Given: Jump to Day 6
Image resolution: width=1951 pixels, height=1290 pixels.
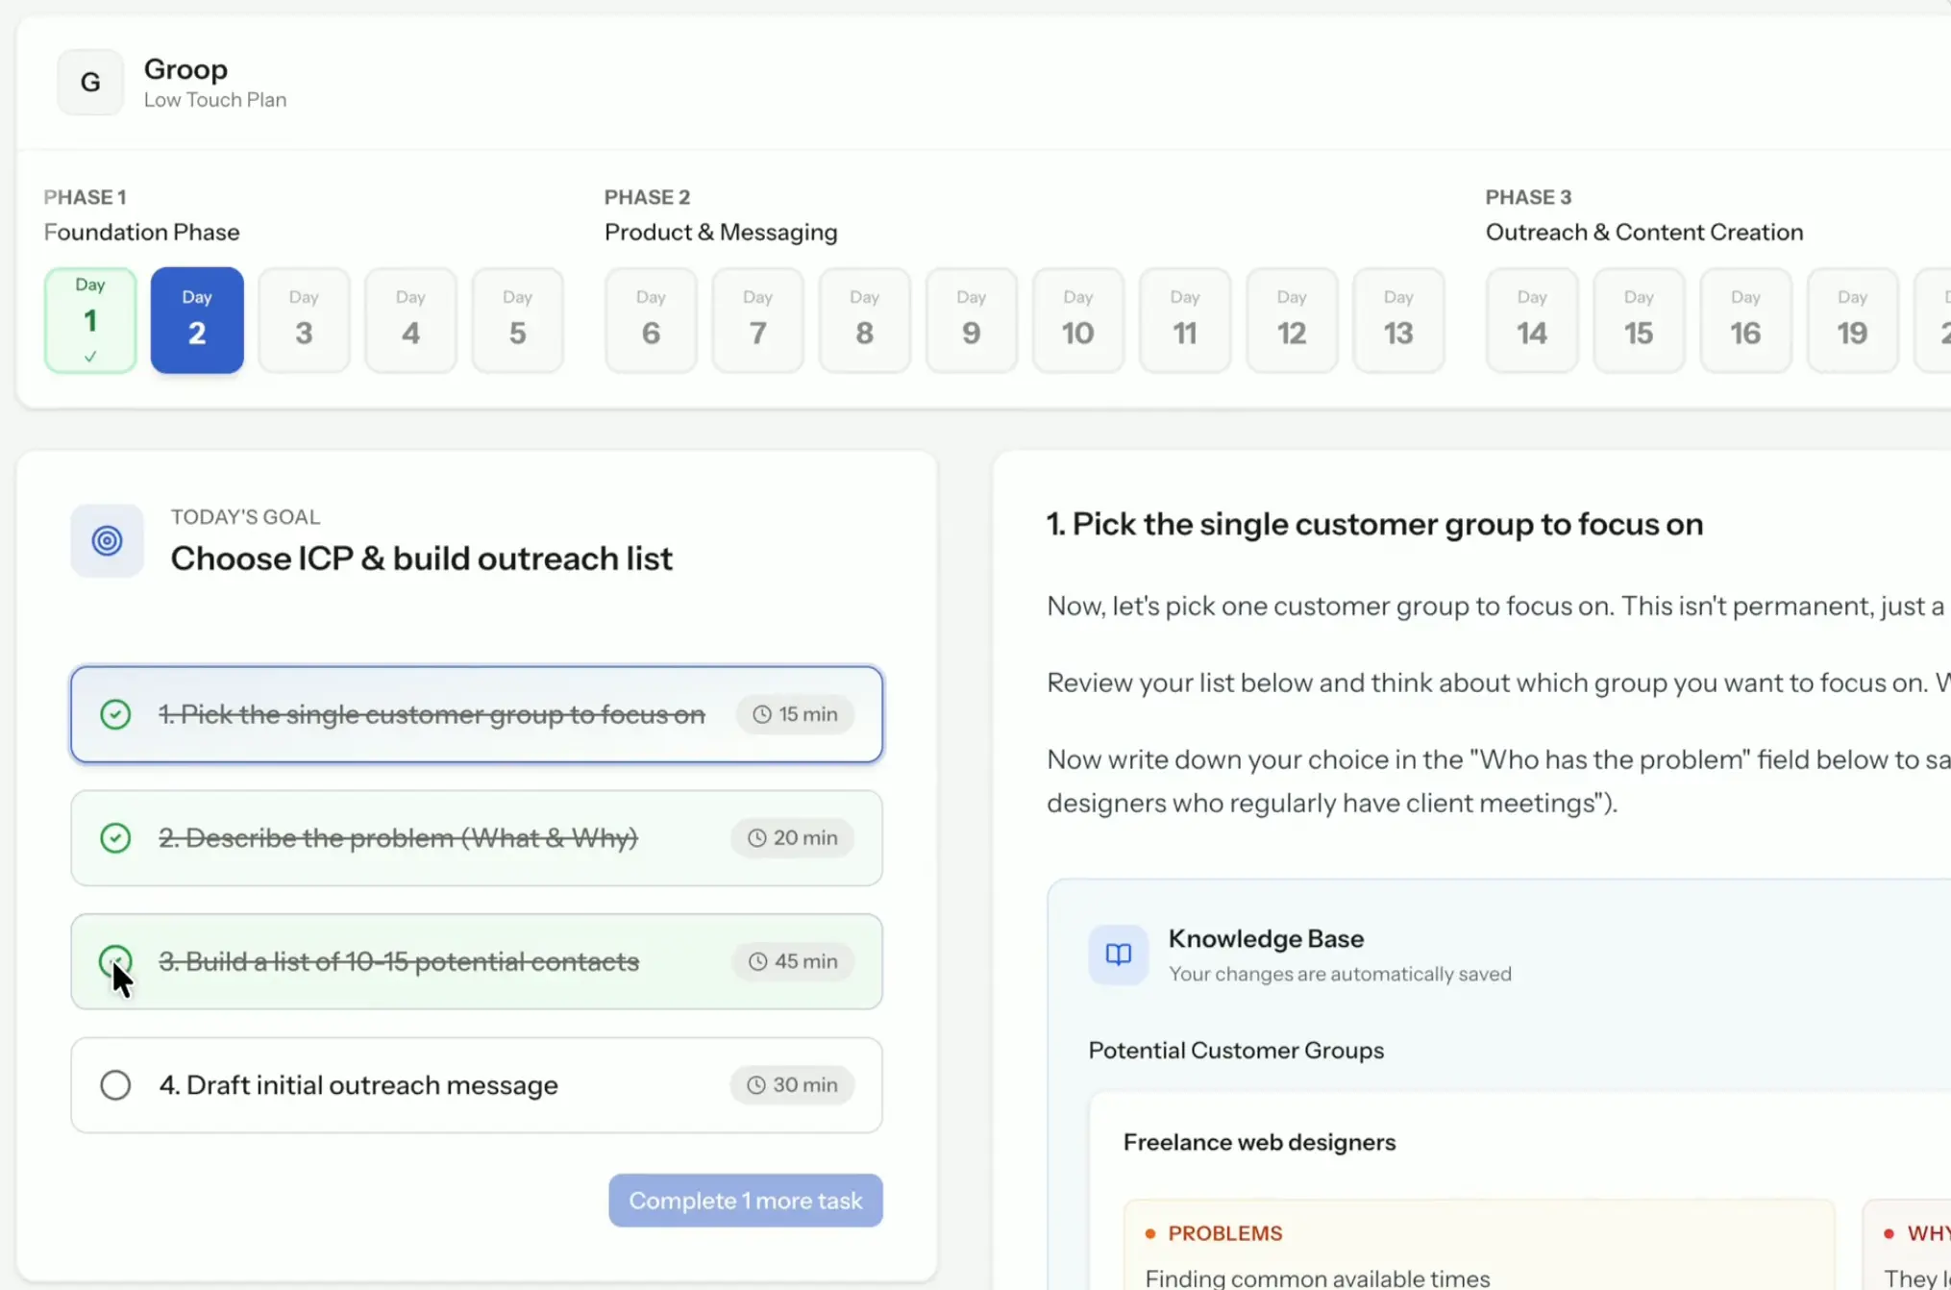Looking at the screenshot, I should point(651,320).
